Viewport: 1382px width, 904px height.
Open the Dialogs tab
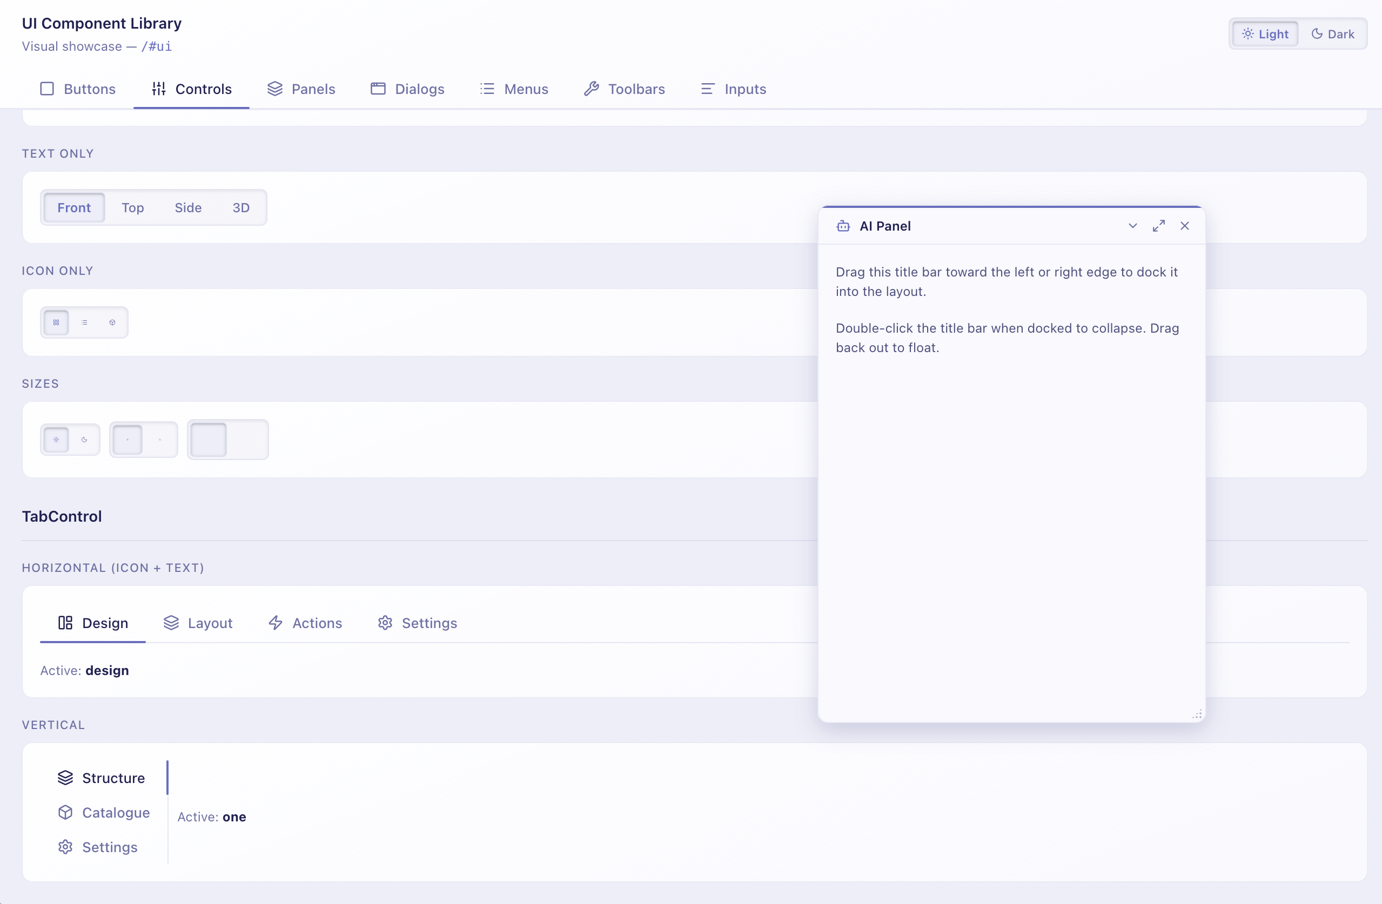(x=408, y=89)
